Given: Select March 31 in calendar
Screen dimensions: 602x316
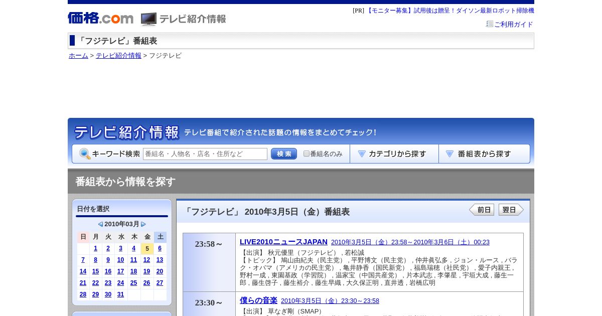Looking at the screenshot, I should [121, 294].
